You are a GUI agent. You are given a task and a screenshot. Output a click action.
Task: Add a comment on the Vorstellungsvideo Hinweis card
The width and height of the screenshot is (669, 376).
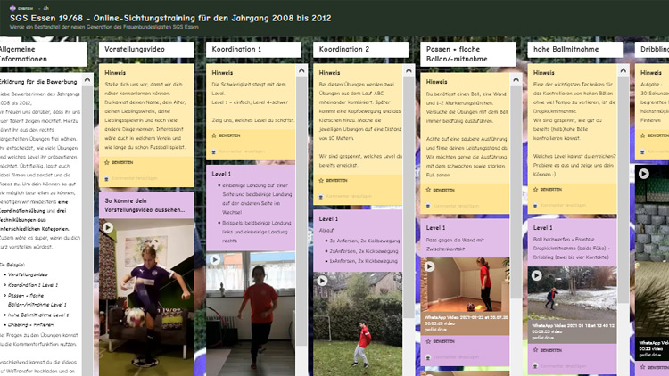click(x=135, y=178)
